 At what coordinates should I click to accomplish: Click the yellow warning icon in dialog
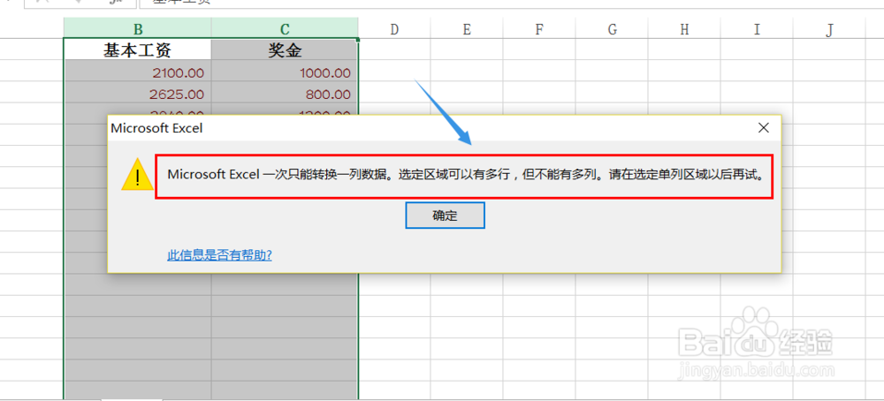pos(137,175)
